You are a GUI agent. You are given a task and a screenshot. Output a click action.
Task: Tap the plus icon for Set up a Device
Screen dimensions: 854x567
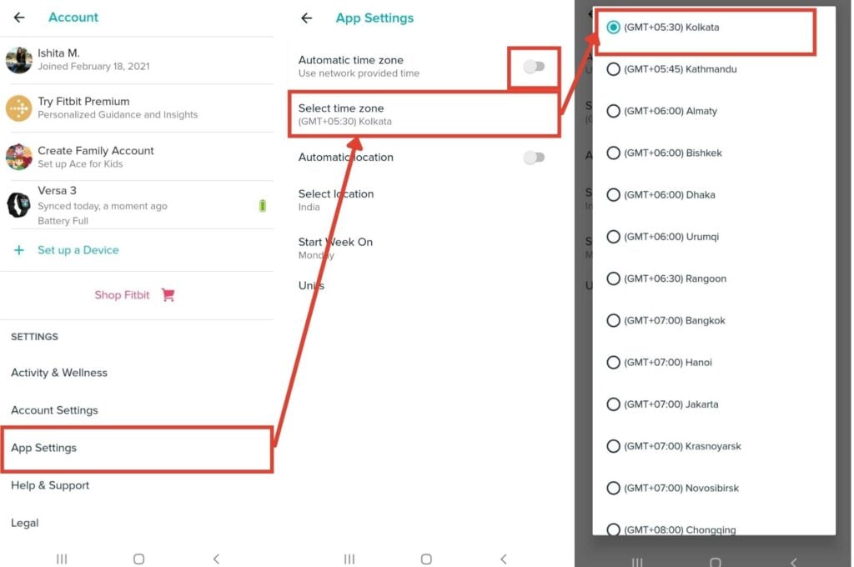[x=19, y=250]
